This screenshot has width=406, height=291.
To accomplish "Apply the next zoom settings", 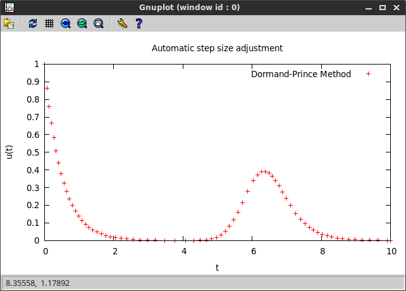I will click(x=82, y=23).
